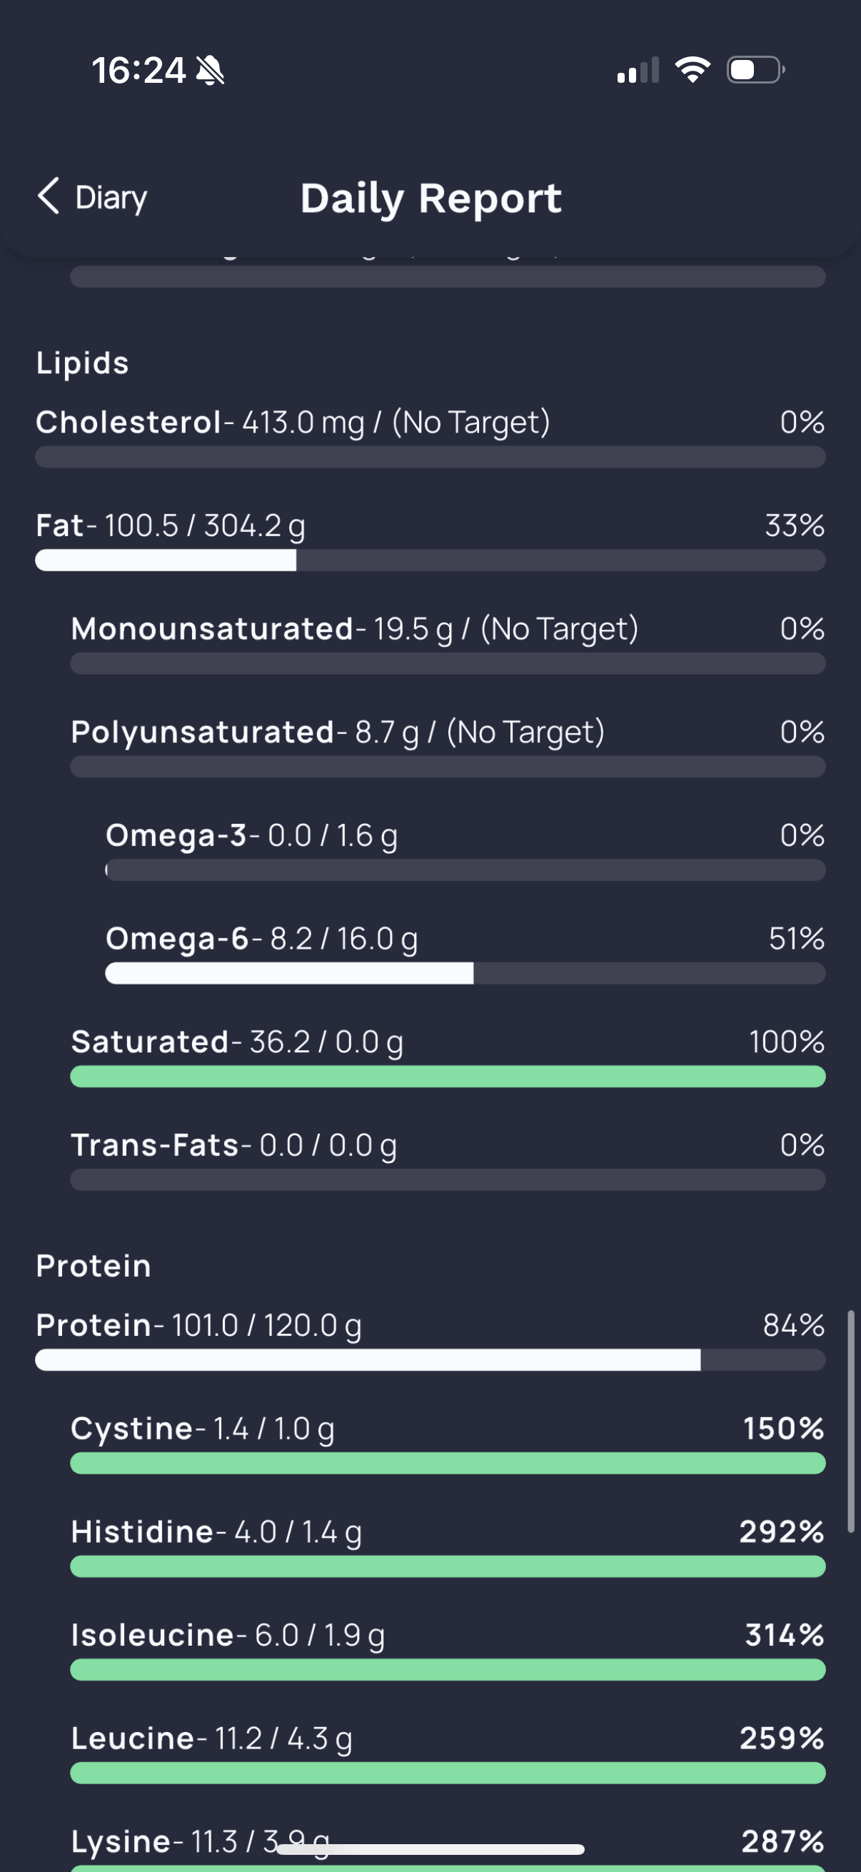Select the Fat progress bar

pyautogui.click(x=430, y=560)
